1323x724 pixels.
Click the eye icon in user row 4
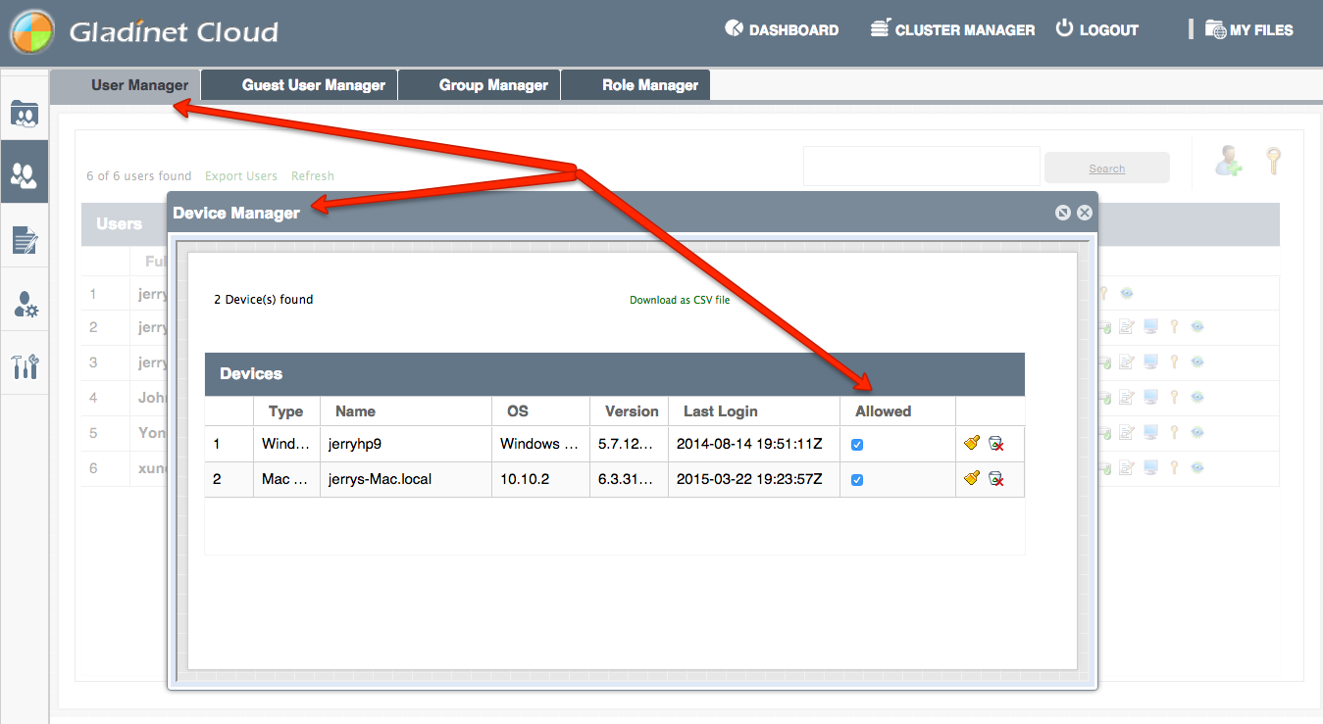(1197, 398)
